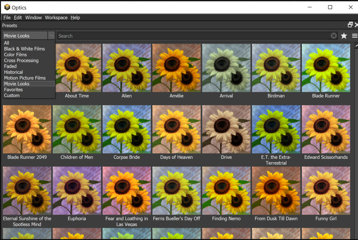Image resolution: width=358 pixels, height=240 pixels.
Task: Apply Eternal Sunshine of the Spotless Mind preset
Action: tap(27, 191)
